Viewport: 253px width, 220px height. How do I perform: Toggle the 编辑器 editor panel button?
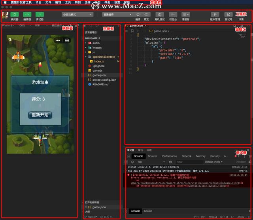coord(27,15)
